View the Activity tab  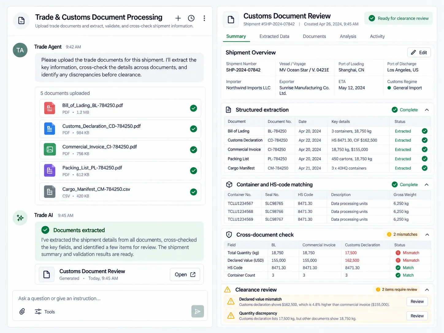[x=377, y=36]
